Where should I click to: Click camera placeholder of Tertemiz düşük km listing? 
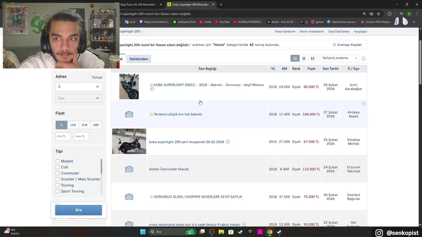click(x=129, y=114)
